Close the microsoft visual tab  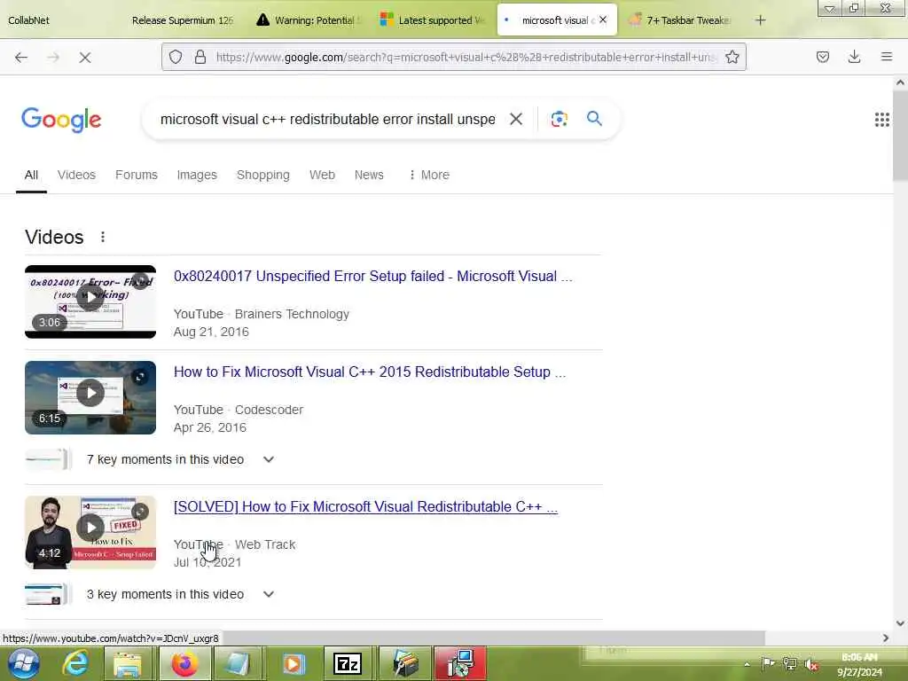pyautogui.click(x=603, y=20)
